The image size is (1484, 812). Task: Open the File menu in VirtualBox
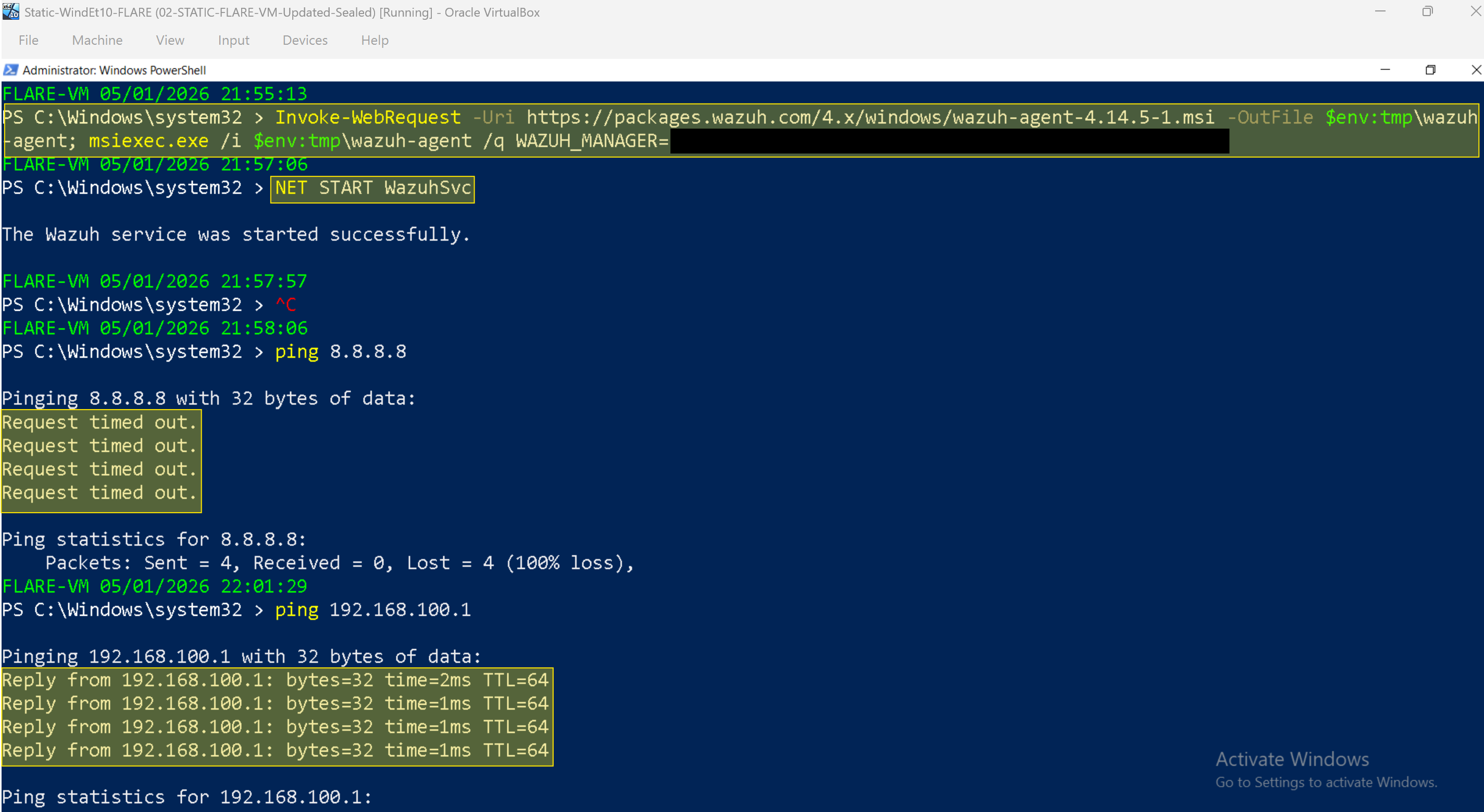pos(28,40)
